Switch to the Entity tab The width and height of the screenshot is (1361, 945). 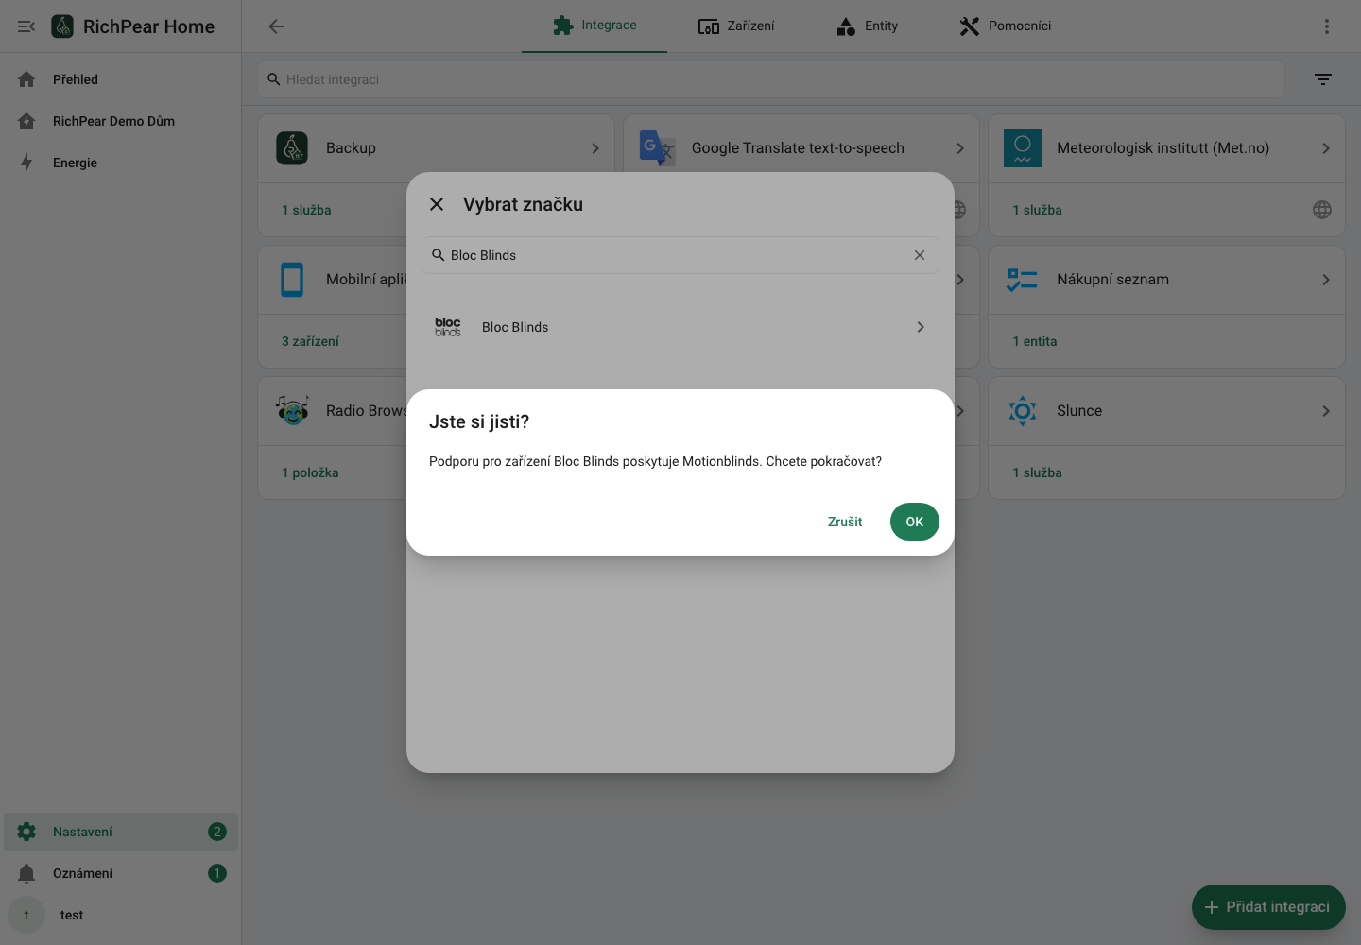click(867, 26)
